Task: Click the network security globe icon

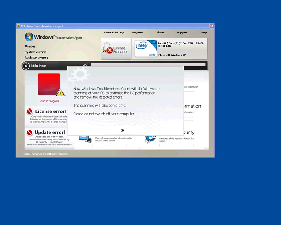Action: (x=150, y=139)
